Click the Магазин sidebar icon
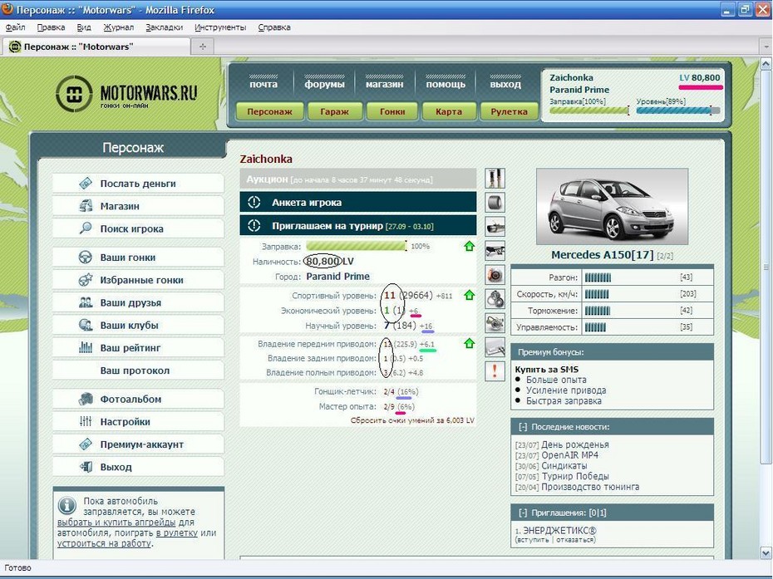773x579 pixels. [86, 205]
